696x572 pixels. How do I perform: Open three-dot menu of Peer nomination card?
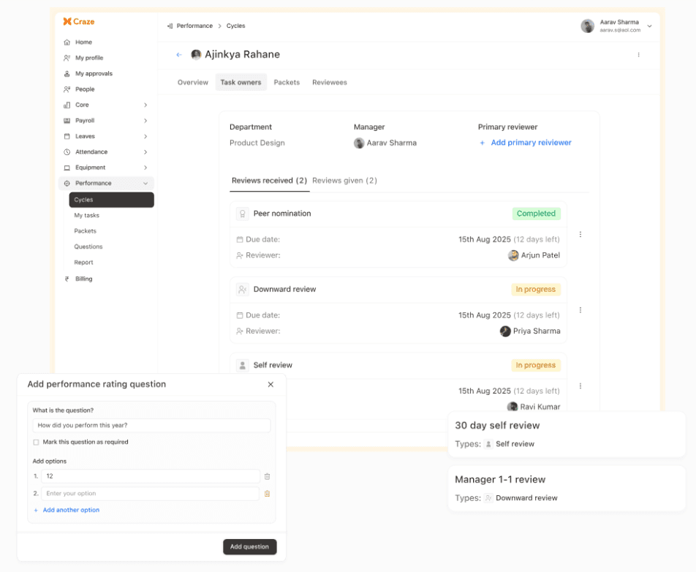pyautogui.click(x=580, y=234)
